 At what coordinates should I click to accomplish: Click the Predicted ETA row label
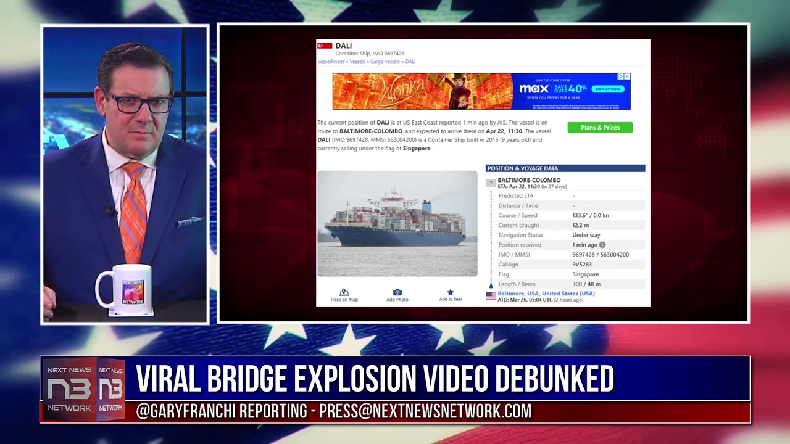point(515,195)
